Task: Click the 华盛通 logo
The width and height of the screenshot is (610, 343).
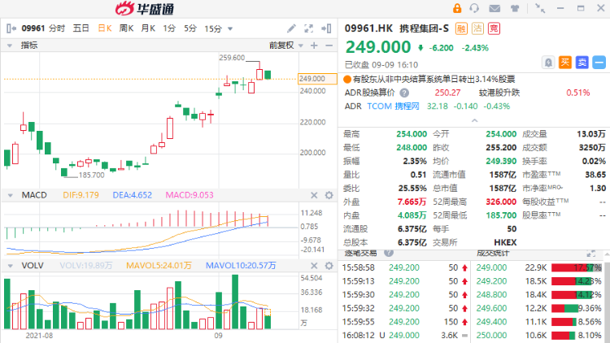Action: coord(145,9)
